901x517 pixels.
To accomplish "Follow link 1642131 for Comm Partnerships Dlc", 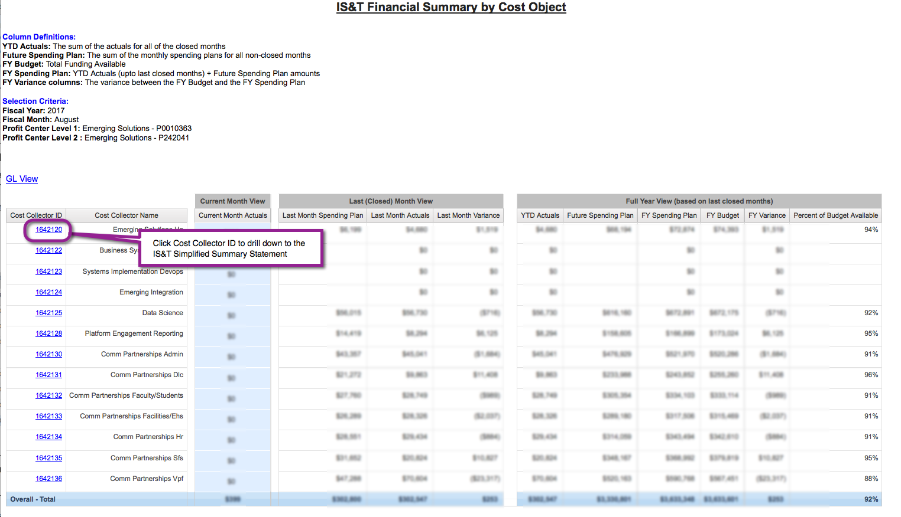I will (48, 375).
